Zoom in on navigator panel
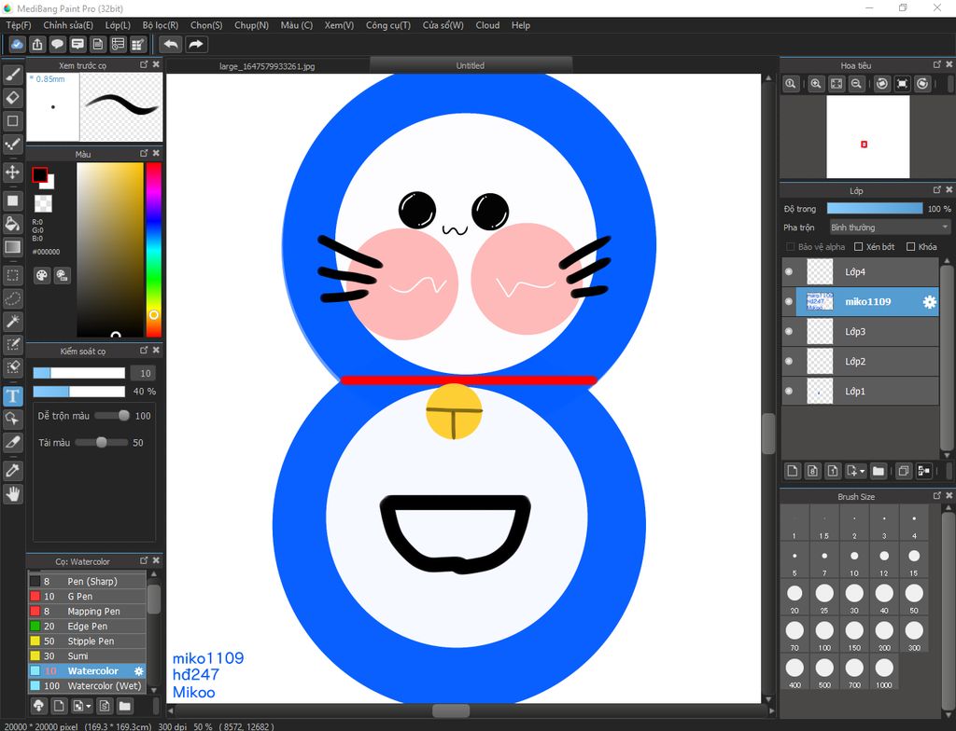956x731 pixels. click(x=815, y=84)
